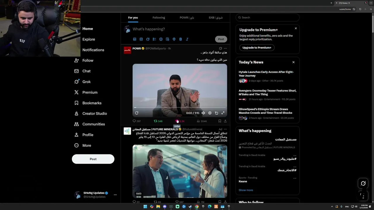The image size is (374, 210).
Task: Open the schedule post option
Action: [x=167, y=39]
